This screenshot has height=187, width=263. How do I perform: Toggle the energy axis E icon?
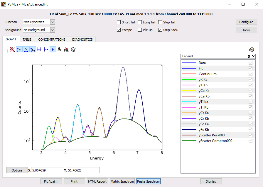click(x=53, y=49)
